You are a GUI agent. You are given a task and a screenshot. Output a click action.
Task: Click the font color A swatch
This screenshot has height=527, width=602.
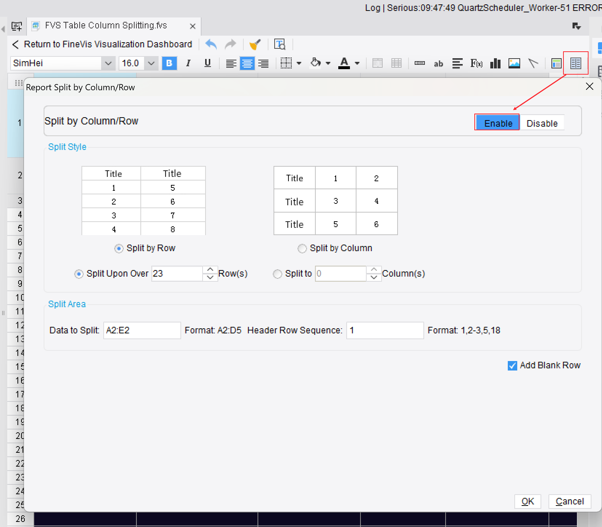point(344,63)
